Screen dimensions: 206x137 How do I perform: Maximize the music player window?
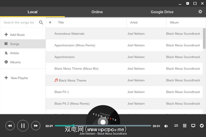(x=195, y=3)
